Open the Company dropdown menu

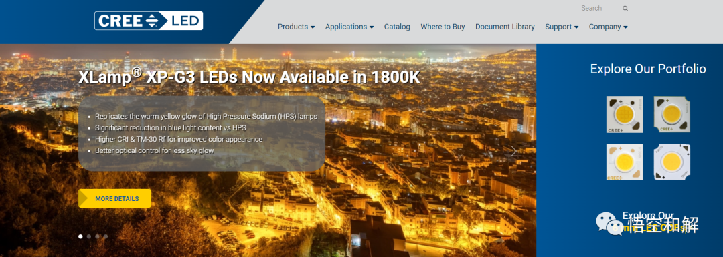608,27
